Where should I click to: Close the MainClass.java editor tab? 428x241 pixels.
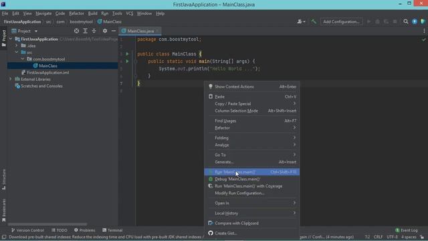[x=157, y=31]
